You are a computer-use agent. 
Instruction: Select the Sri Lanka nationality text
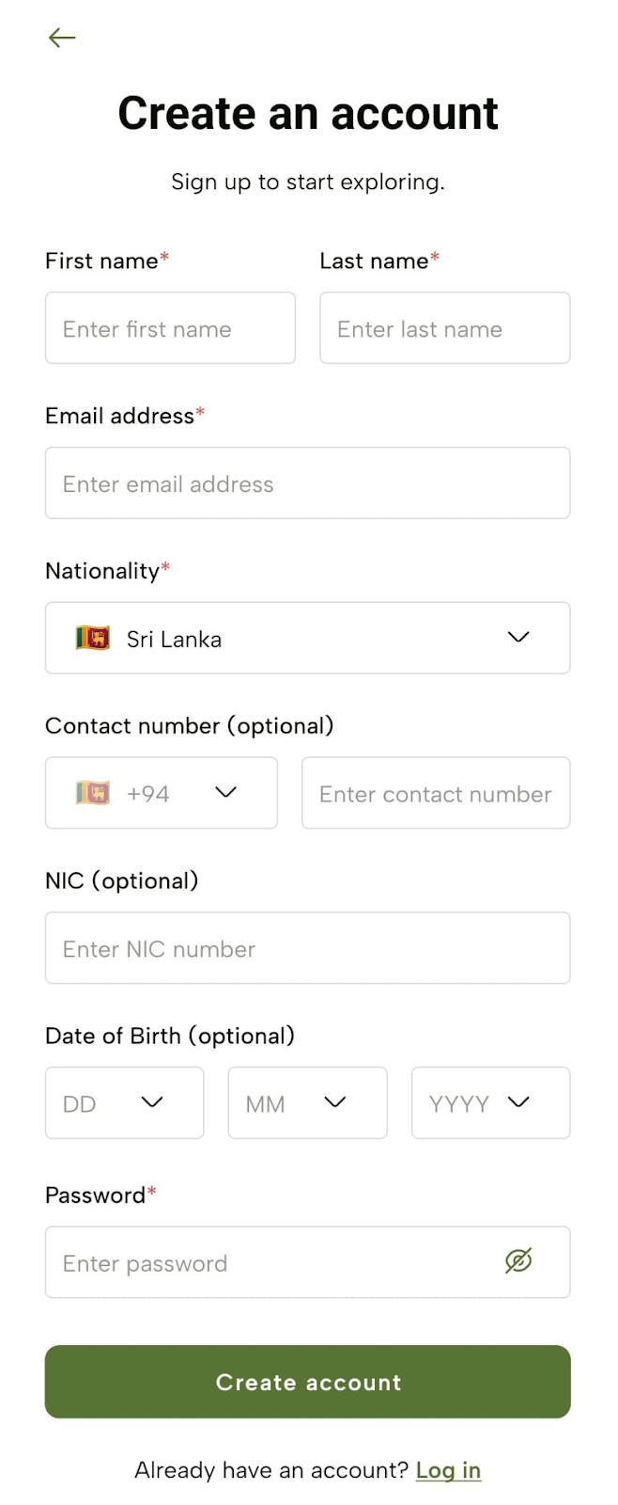pyautogui.click(x=175, y=640)
